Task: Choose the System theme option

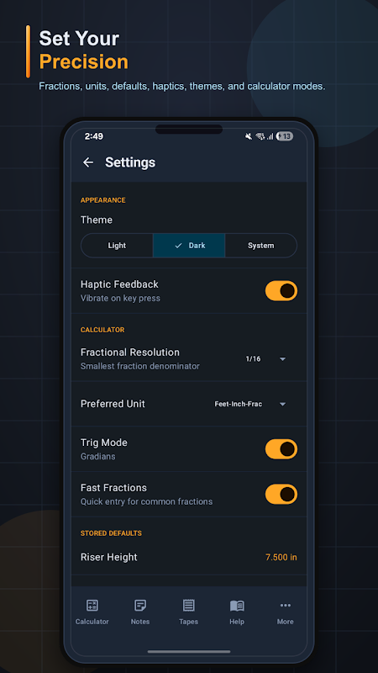Action: [260, 246]
